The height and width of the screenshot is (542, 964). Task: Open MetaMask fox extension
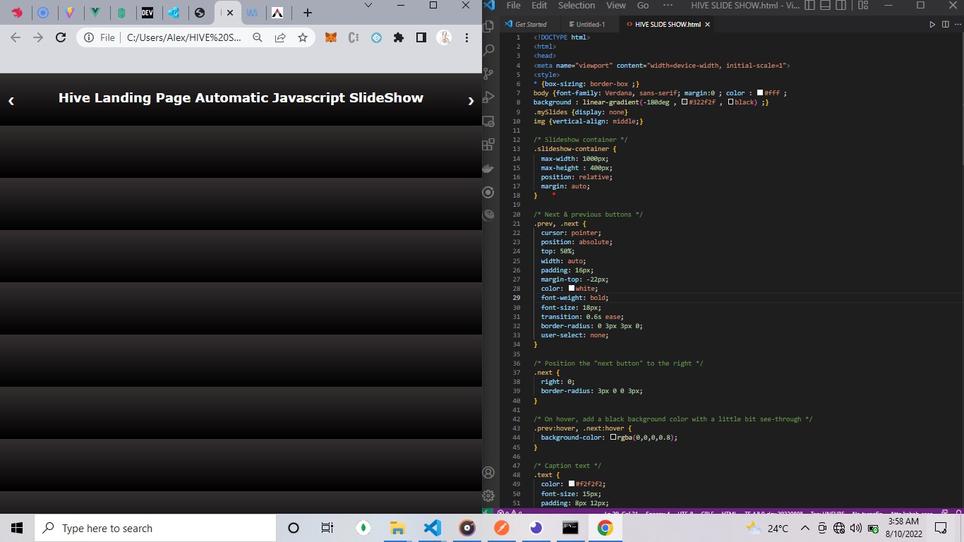[x=330, y=37]
